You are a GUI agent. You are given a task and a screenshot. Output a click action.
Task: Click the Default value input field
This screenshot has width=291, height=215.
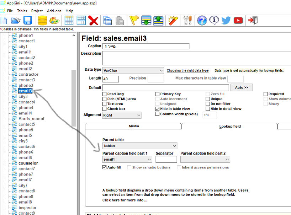(165, 87)
